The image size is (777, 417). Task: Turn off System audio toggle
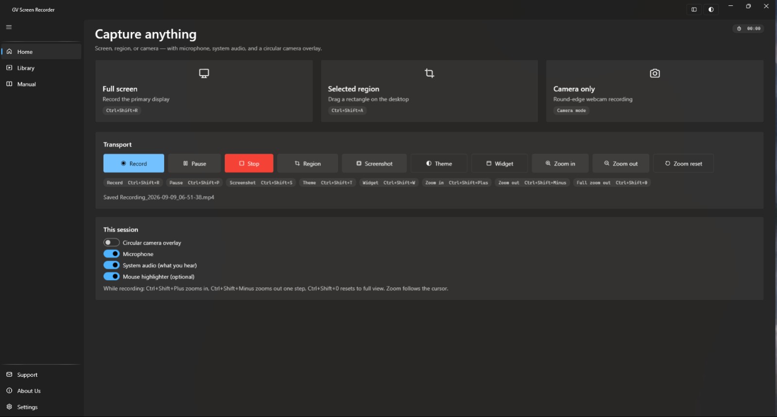pos(111,265)
